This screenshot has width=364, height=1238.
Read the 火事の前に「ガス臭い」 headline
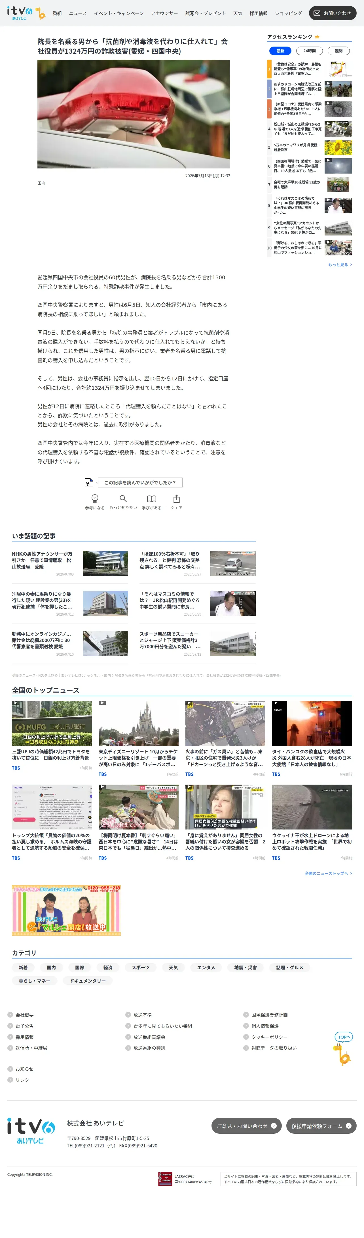225,758
